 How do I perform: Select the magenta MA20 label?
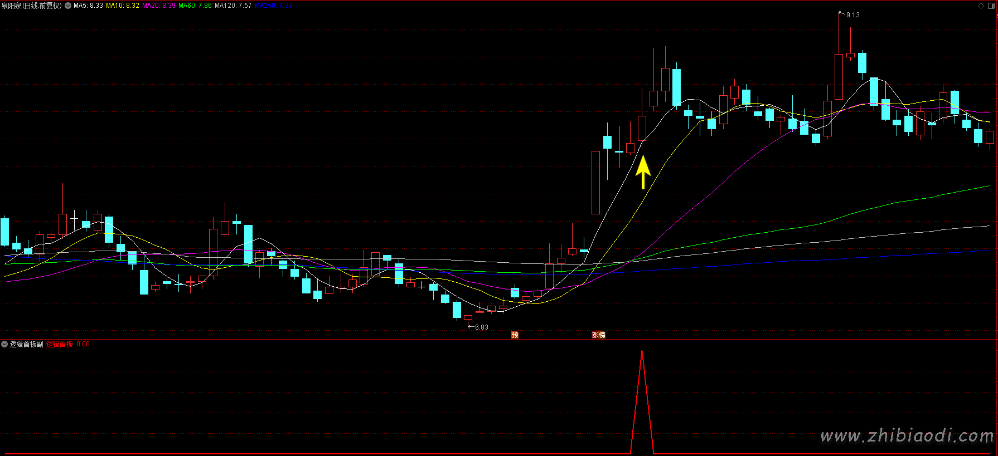158,6
